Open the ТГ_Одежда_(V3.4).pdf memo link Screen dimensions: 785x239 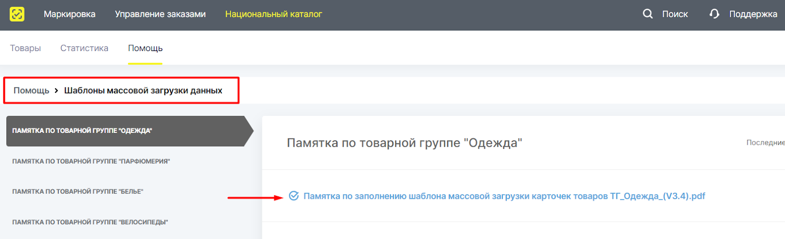coord(504,196)
